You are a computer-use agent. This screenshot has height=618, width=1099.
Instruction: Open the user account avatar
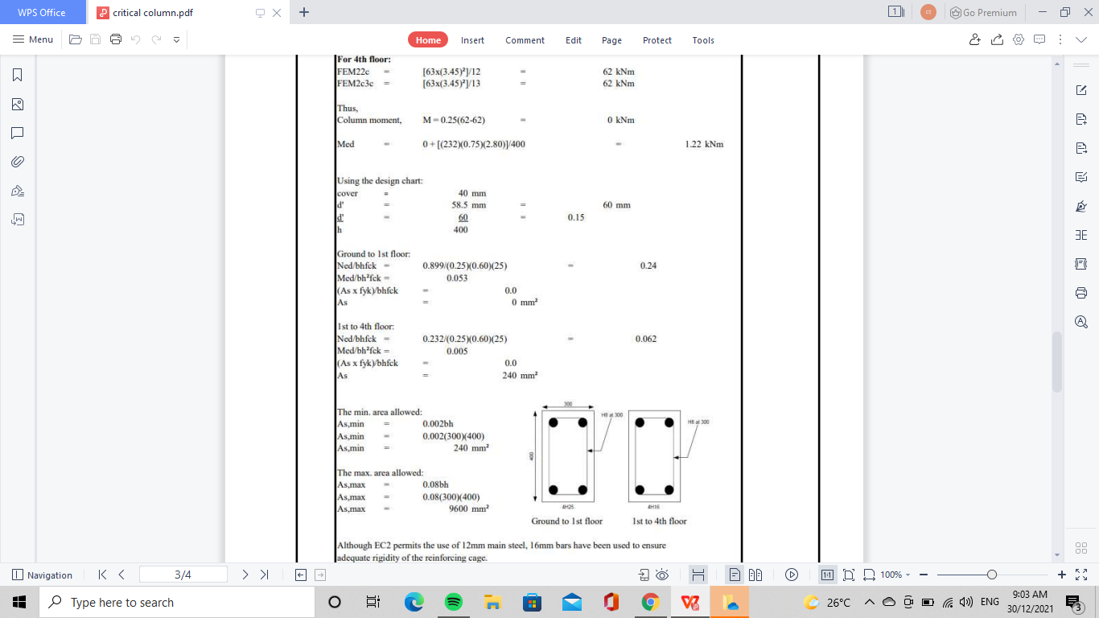(928, 12)
